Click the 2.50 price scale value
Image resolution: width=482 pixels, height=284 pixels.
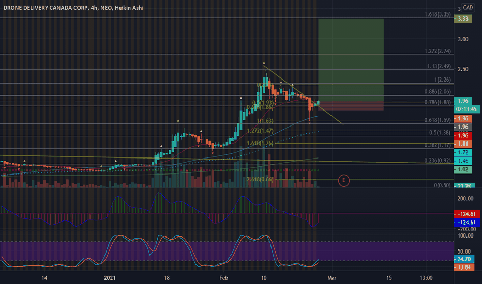click(x=463, y=69)
